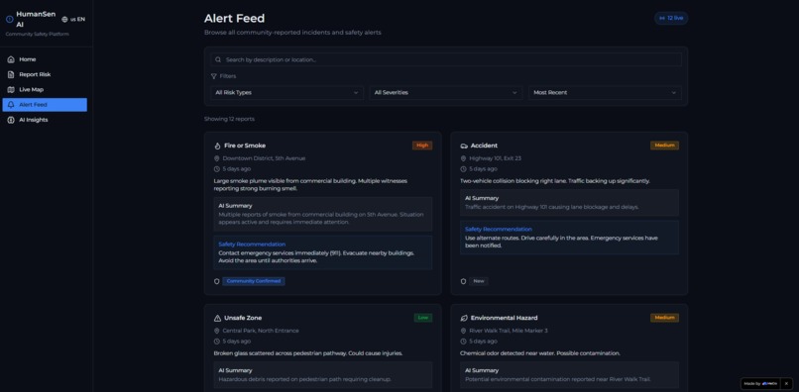Click the AI Insights brain icon
The width and height of the screenshot is (799, 392).
(x=11, y=120)
